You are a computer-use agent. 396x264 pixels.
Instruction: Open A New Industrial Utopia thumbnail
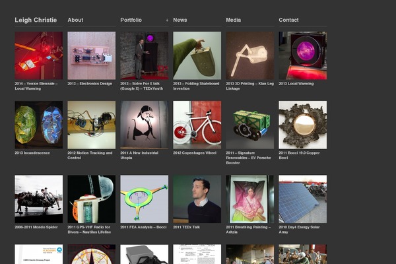144,125
